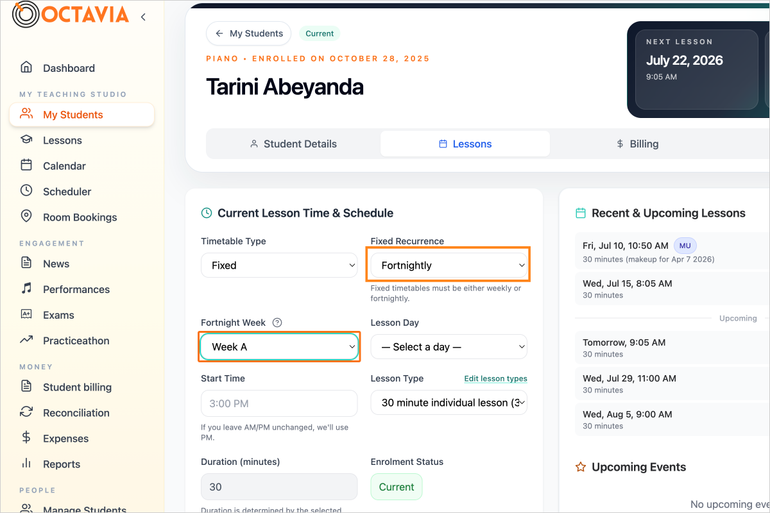
Task: Click the Performances music note icon
Action: click(26, 289)
